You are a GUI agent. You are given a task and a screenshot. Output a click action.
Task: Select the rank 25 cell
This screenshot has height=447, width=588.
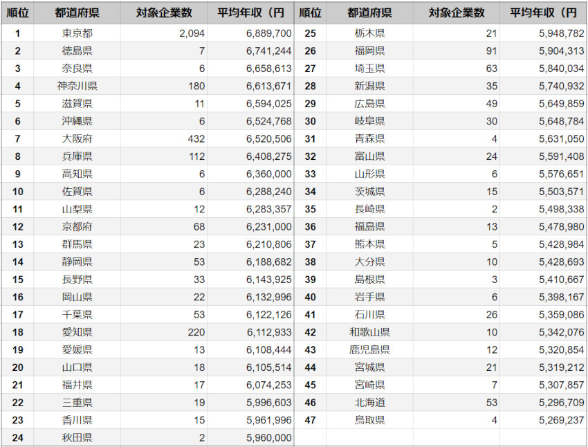point(310,33)
